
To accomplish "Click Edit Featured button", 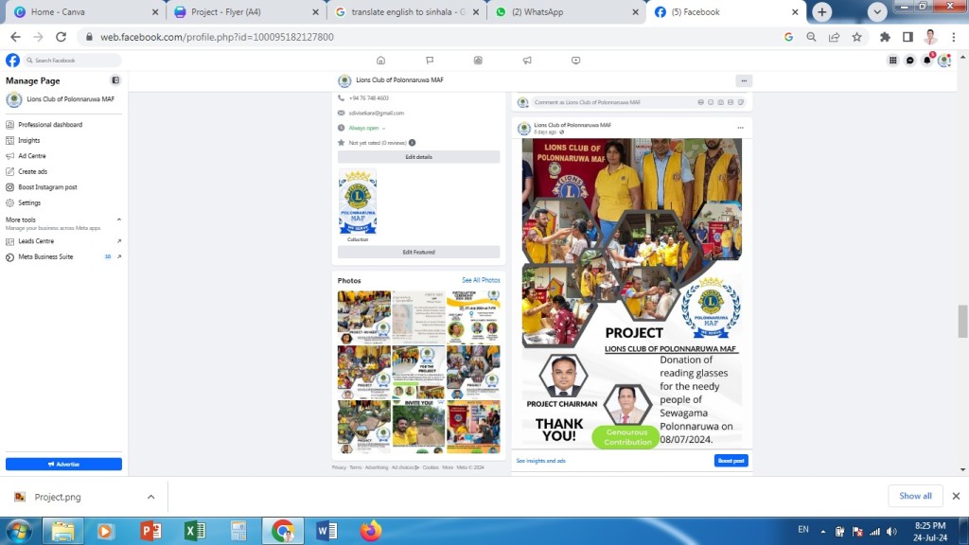I will 418,252.
